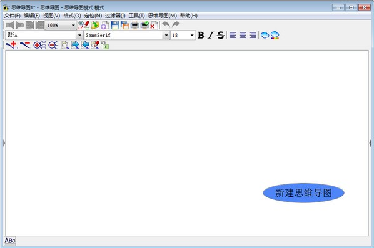Add a cloud to the node

265,35
